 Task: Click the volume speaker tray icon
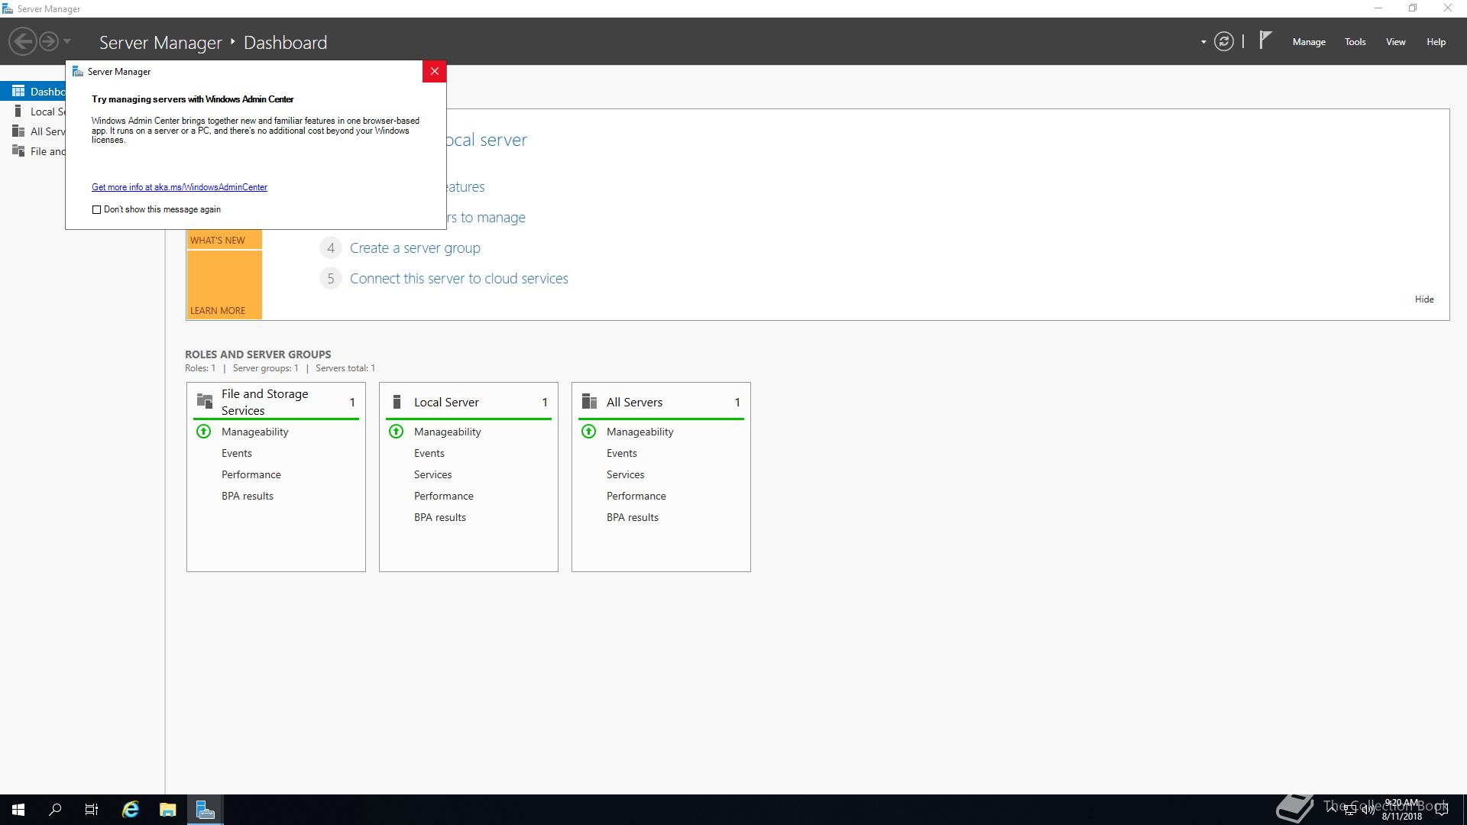click(x=1368, y=810)
